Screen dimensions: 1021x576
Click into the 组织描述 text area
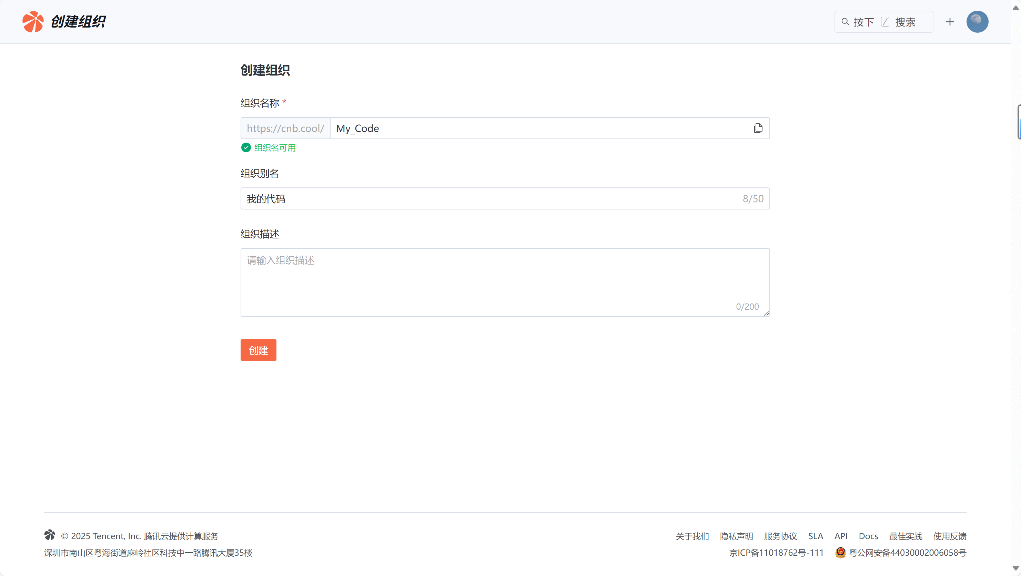tap(505, 282)
